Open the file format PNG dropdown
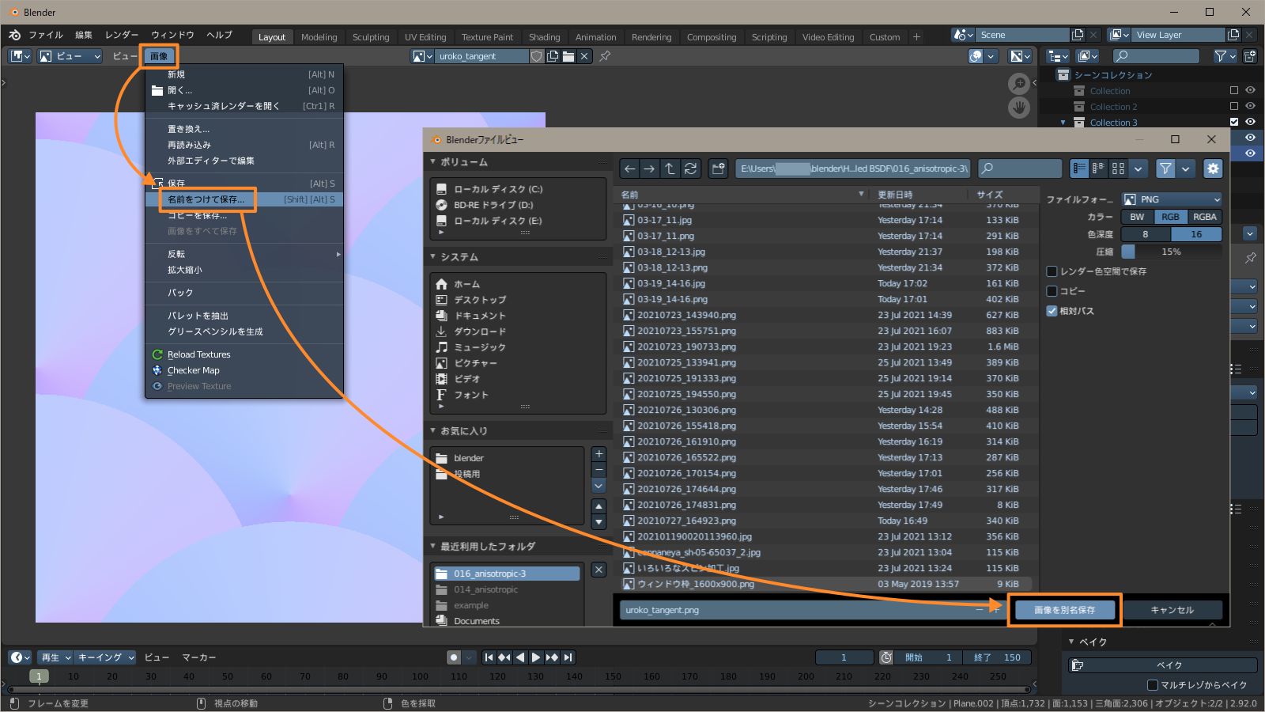The width and height of the screenshot is (1265, 712). tap(1172, 199)
